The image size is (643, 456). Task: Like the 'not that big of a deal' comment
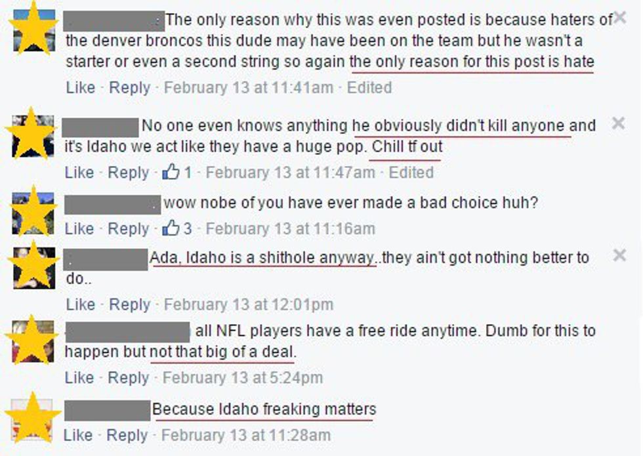79,377
